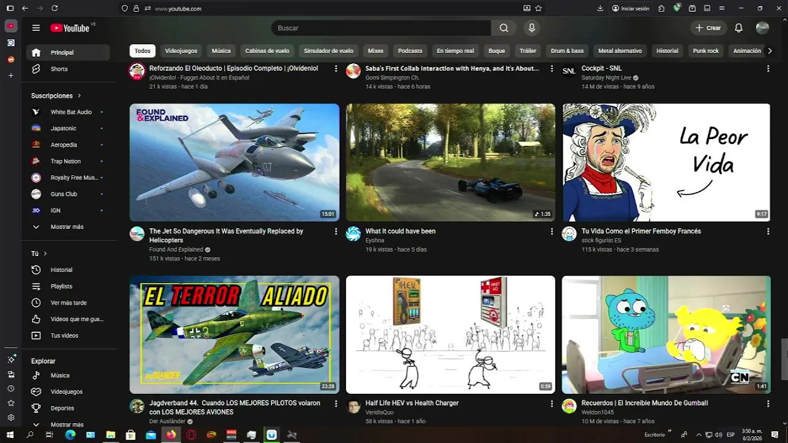Open Aeropedia subscription
The width and height of the screenshot is (788, 443).
pos(68,145)
